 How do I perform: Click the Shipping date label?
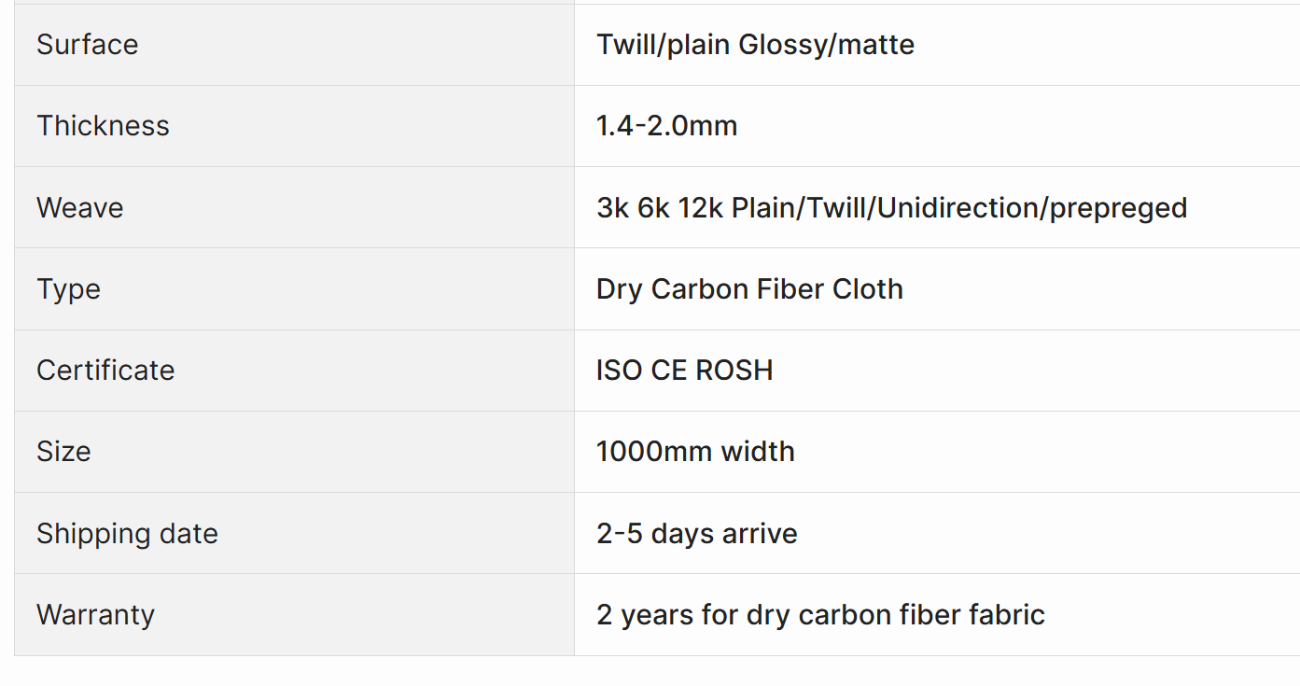pos(127,534)
